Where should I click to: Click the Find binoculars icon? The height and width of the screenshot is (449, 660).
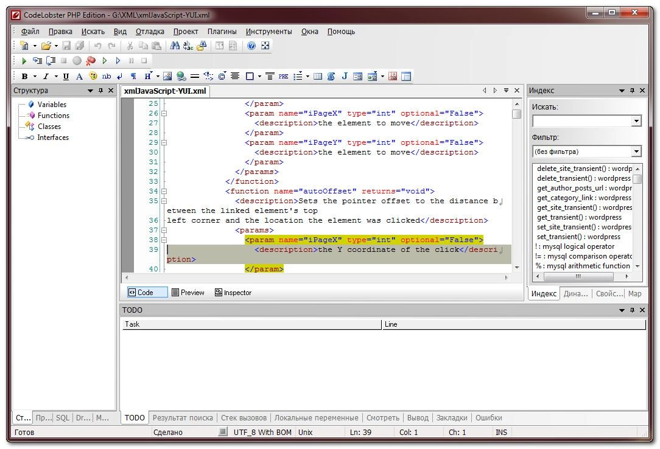[x=175, y=46]
